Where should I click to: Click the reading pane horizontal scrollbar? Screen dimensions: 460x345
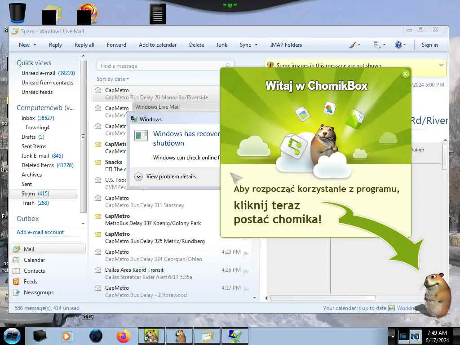[x=323, y=298]
